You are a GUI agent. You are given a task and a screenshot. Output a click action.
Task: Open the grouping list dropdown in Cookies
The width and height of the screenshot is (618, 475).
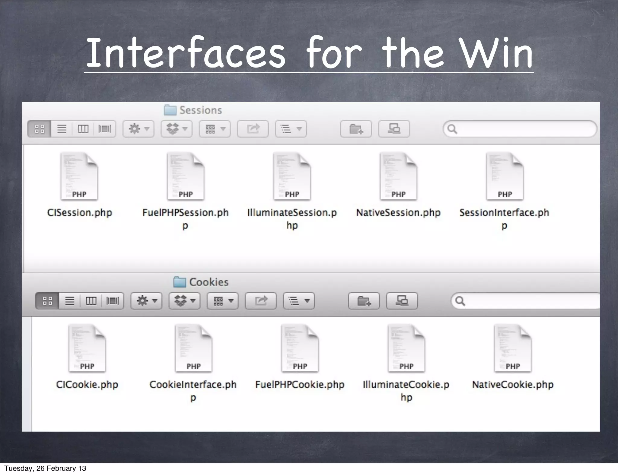[298, 301]
